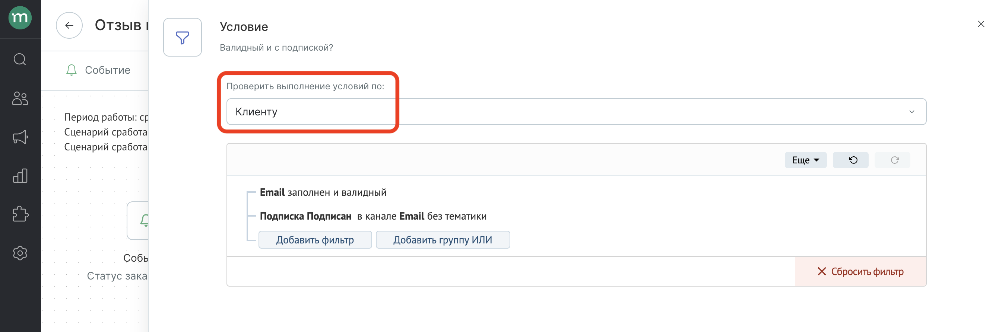Screen dimensions: 1002x332
Task: Open search from the sidebar magnifier icon
Action: click(x=20, y=60)
